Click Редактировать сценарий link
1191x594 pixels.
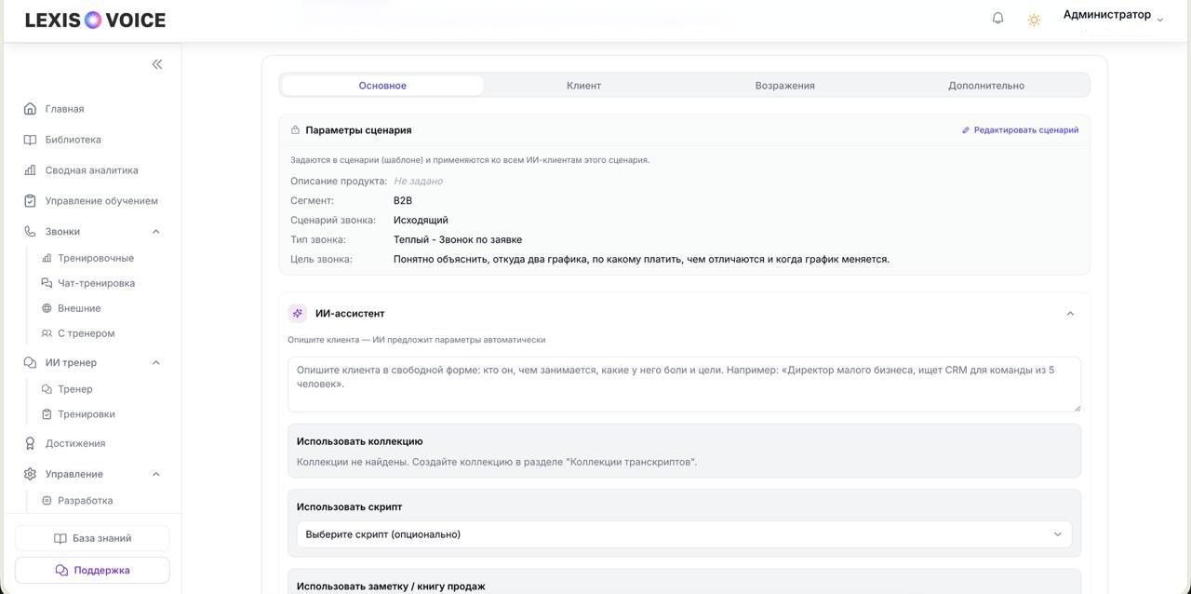click(1020, 130)
